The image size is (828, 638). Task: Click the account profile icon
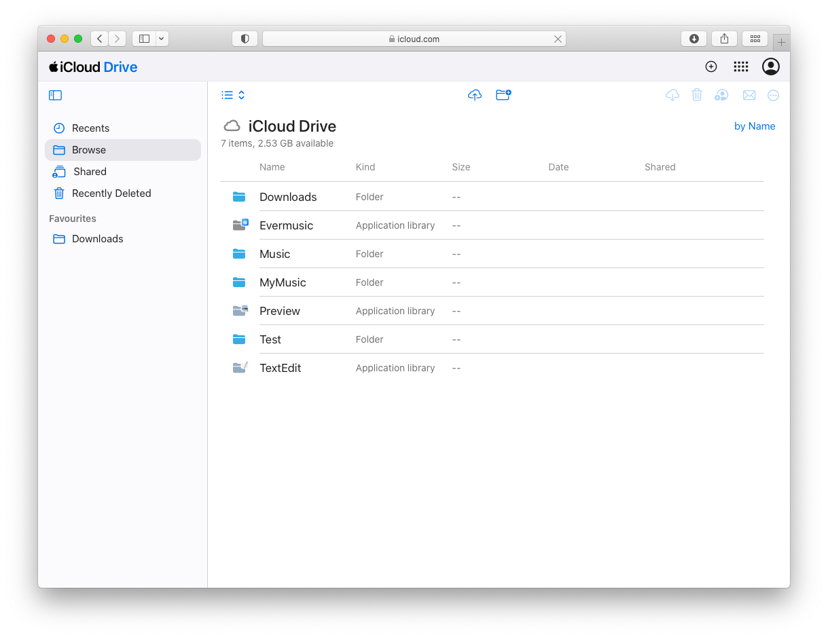tap(771, 67)
